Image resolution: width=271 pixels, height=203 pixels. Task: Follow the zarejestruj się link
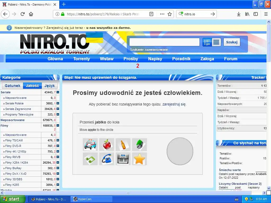174,104
